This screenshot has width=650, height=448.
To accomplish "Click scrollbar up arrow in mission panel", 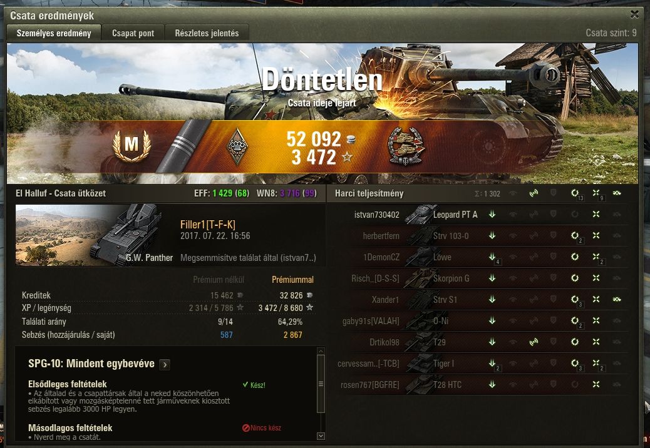I will 321,351.
